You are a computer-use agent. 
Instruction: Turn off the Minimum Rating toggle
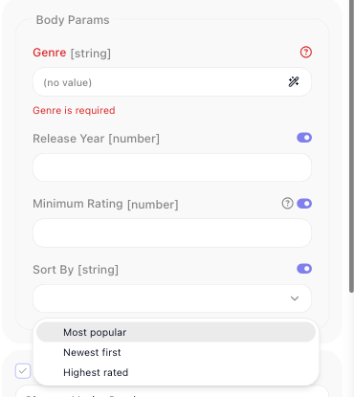tap(304, 204)
